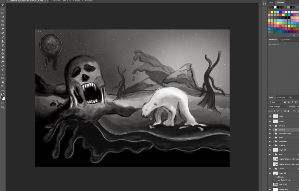Image resolution: width=299 pixels, height=191 pixels.
Task: Toggle visibility of Polar Bear group
Action: tap(270, 141)
